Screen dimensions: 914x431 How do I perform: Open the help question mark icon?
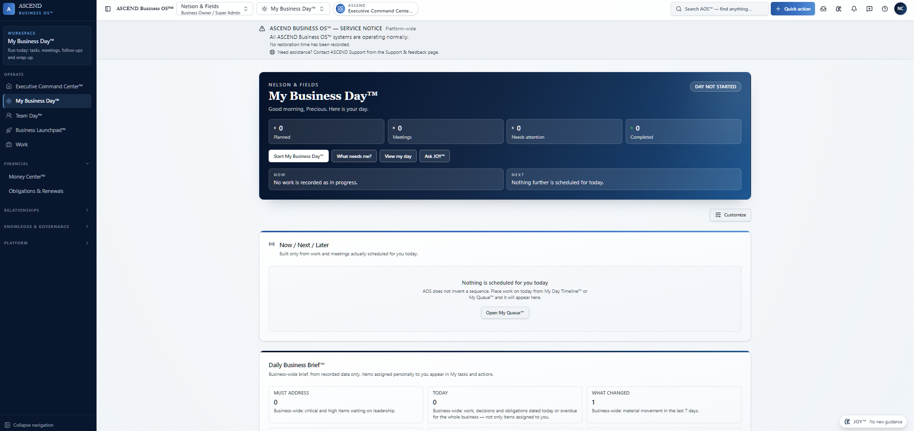[885, 9]
